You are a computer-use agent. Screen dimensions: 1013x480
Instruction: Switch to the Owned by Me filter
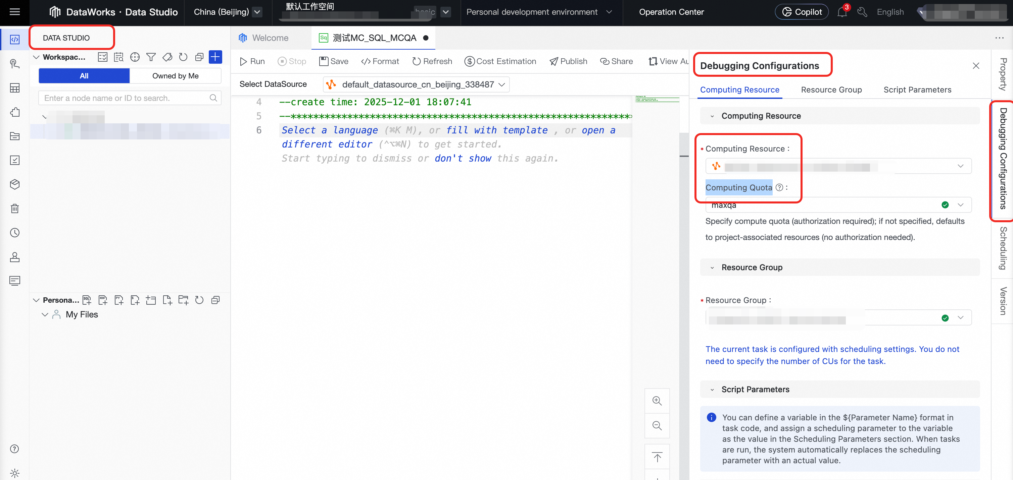tap(176, 76)
